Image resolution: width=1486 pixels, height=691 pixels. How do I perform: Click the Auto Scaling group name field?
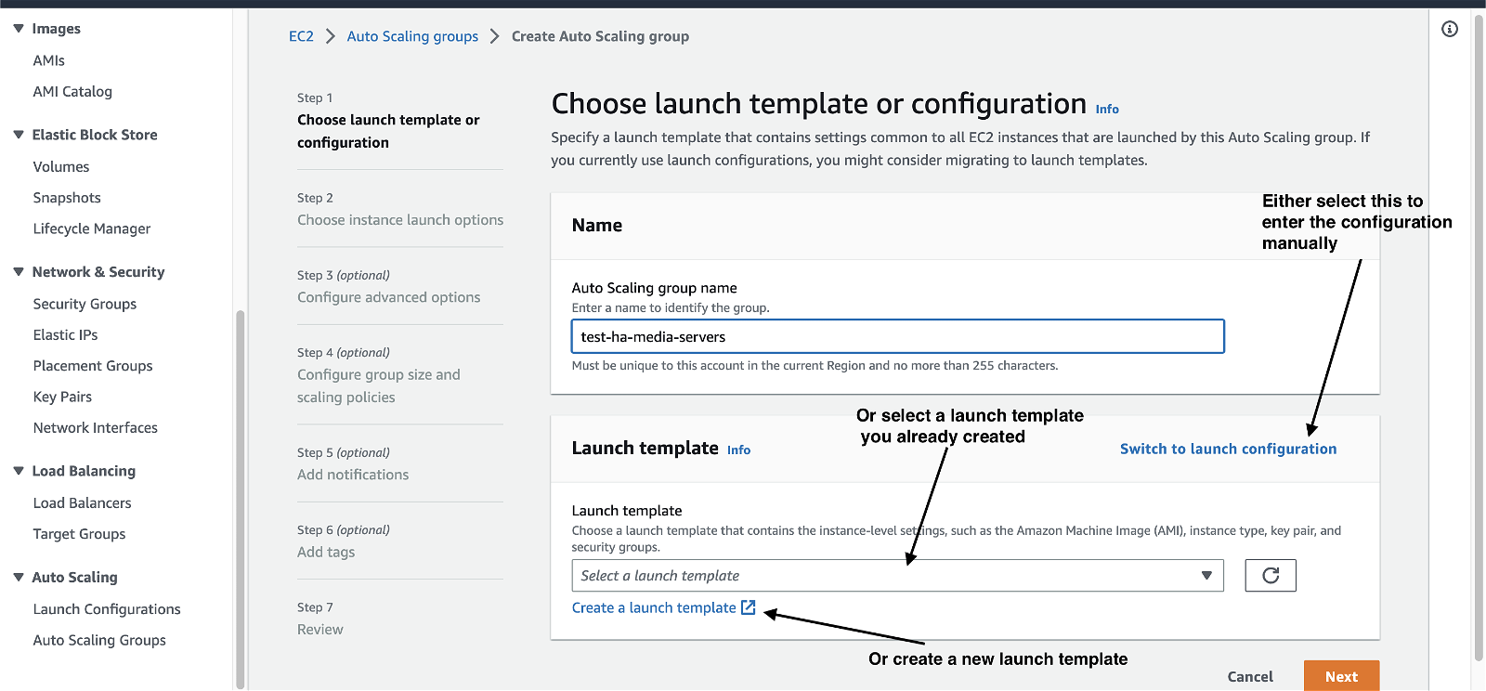click(x=897, y=336)
